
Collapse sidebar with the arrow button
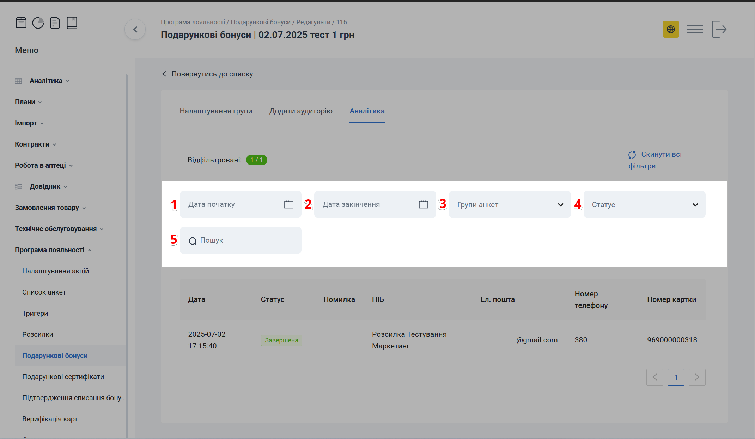(x=135, y=30)
